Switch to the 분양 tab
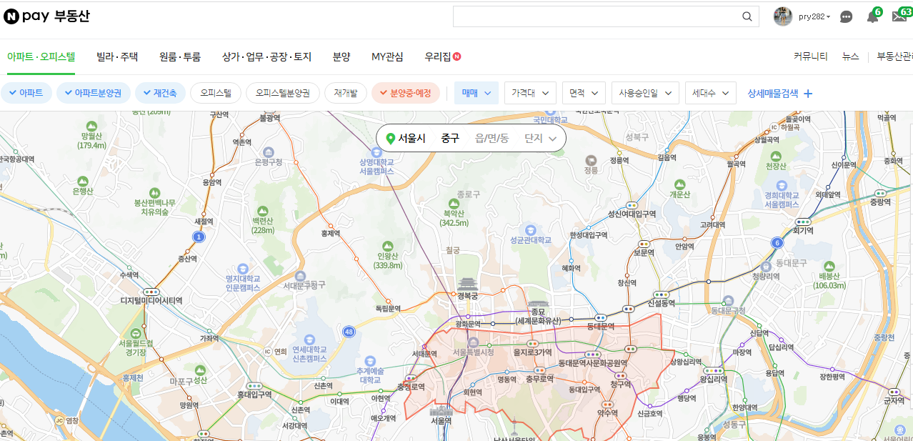Image resolution: width=913 pixels, height=441 pixels. (x=341, y=56)
